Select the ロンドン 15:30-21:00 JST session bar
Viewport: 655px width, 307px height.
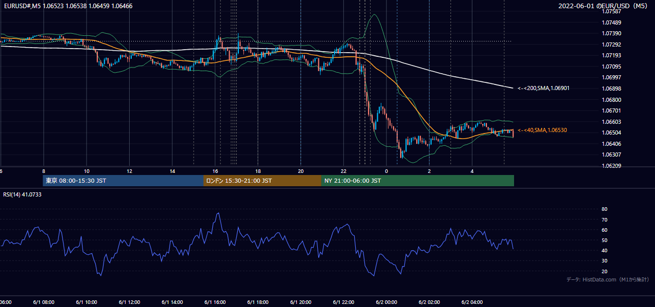tap(262, 181)
